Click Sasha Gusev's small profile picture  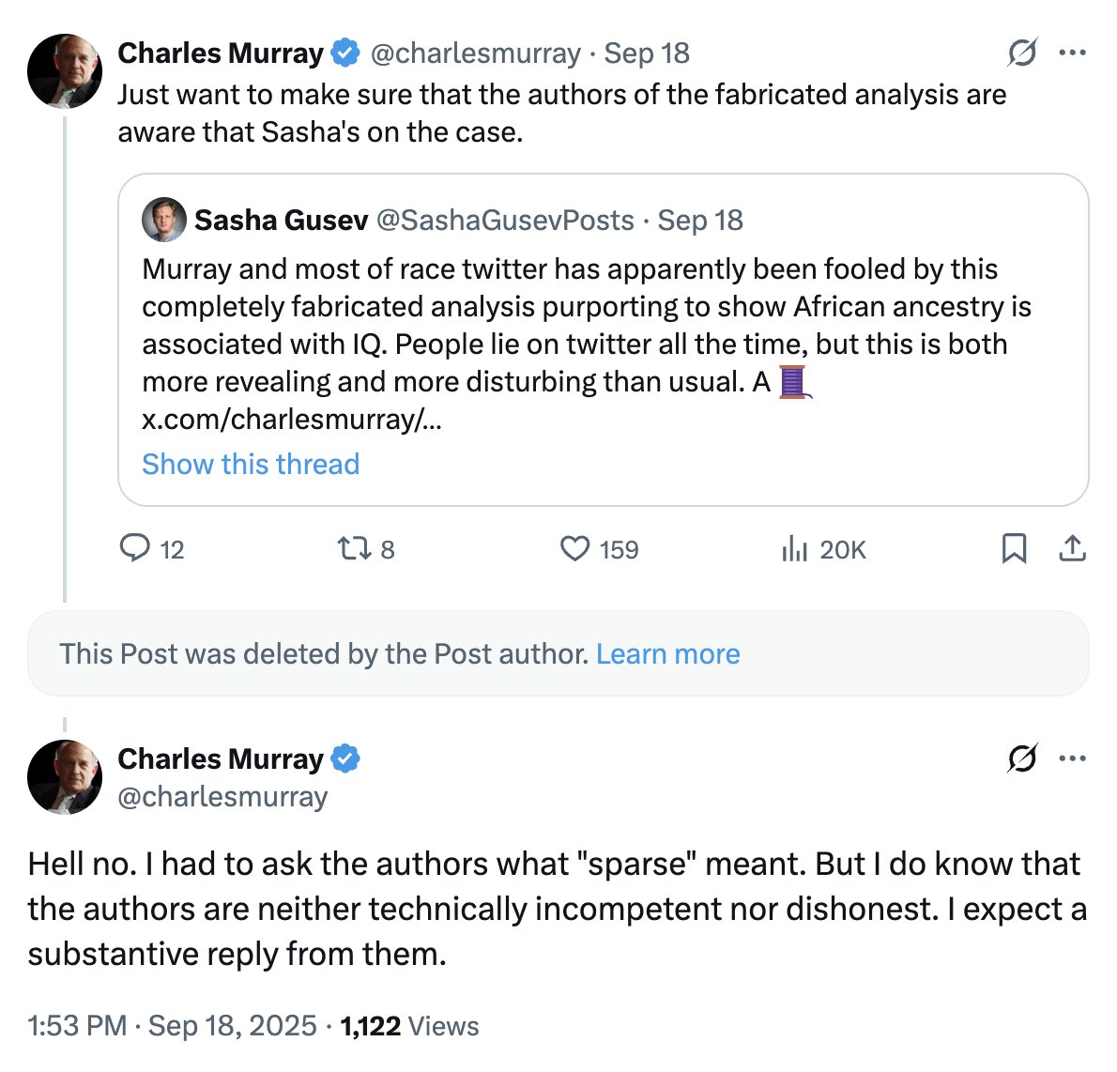click(163, 220)
